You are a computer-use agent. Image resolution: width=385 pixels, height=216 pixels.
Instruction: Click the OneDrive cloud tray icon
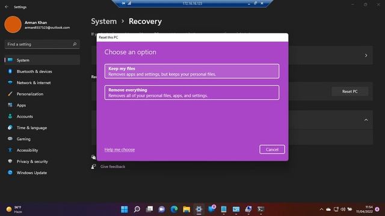(328, 209)
